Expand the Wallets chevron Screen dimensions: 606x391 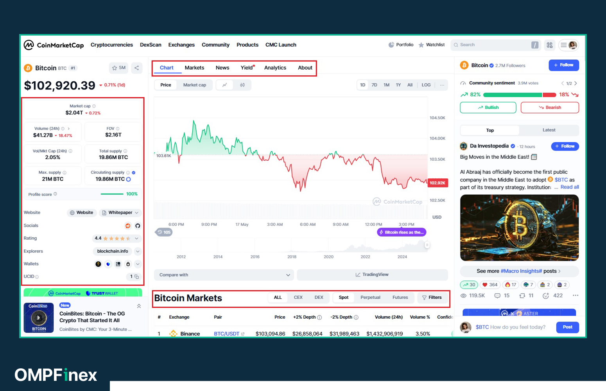pyautogui.click(x=138, y=264)
